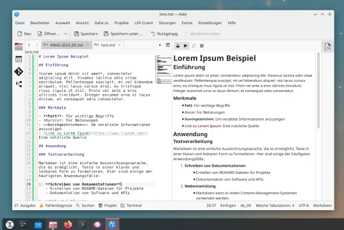344x230 pixels.
Task: Open the application launcher in taskbar
Action: tap(10, 224)
